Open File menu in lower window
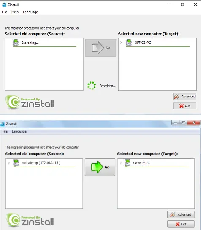This screenshot has width=201, height=230. click(x=5, y=131)
